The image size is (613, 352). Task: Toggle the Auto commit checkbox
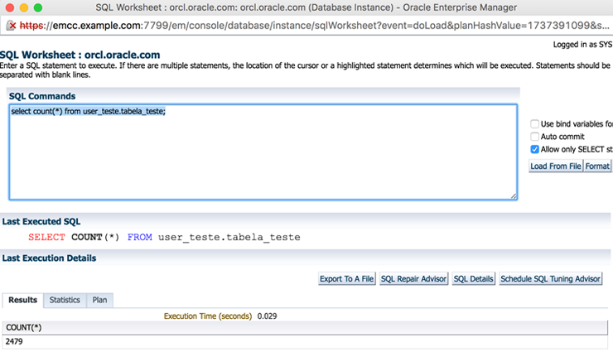[x=535, y=137]
